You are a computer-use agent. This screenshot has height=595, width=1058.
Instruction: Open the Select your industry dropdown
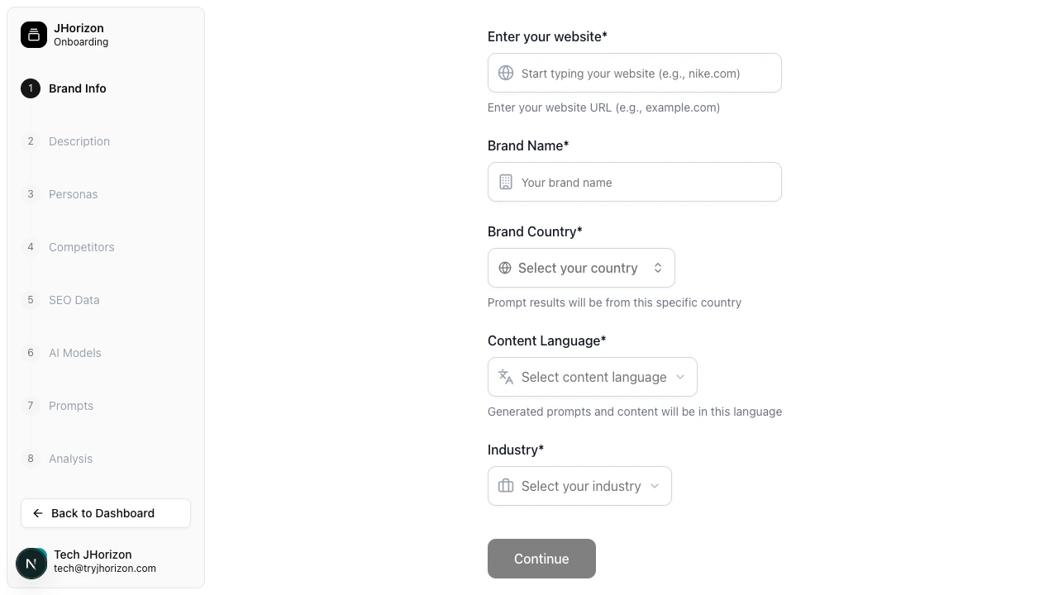click(x=579, y=486)
